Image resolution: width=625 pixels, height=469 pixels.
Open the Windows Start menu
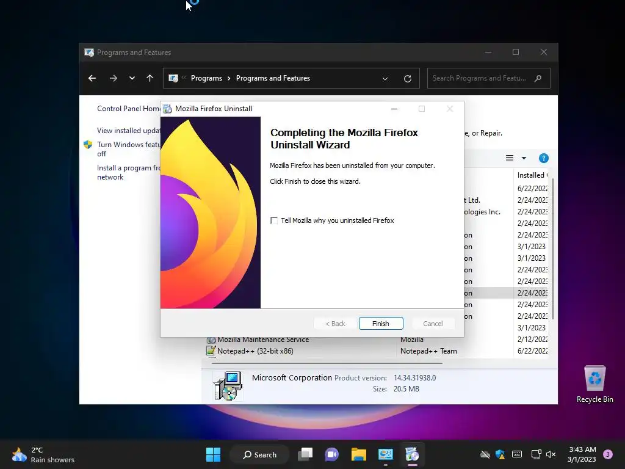(213, 454)
